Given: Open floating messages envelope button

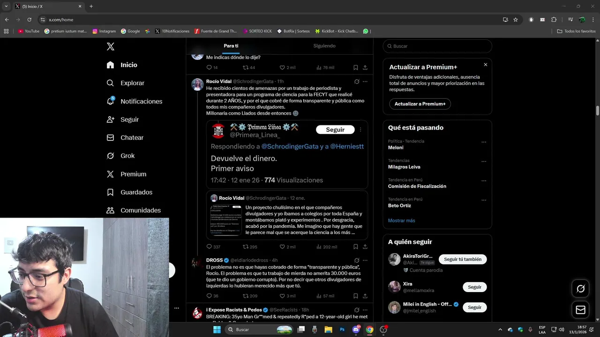Looking at the screenshot, I should coord(581,310).
